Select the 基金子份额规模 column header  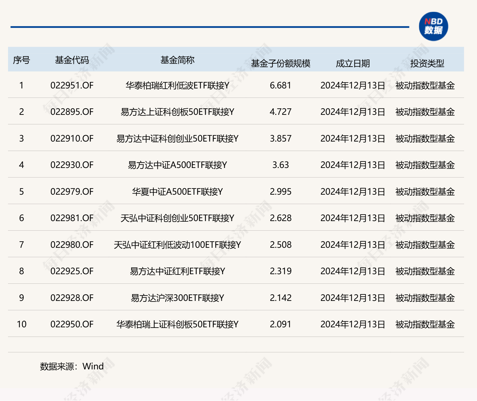pos(281,63)
